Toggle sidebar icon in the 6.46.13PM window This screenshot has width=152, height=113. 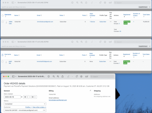click(13, 3)
